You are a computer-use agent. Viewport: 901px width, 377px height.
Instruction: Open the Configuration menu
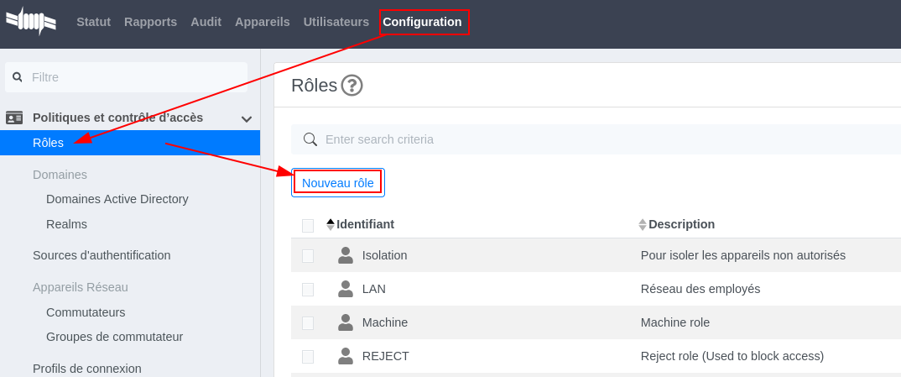click(x=422, y=22)
